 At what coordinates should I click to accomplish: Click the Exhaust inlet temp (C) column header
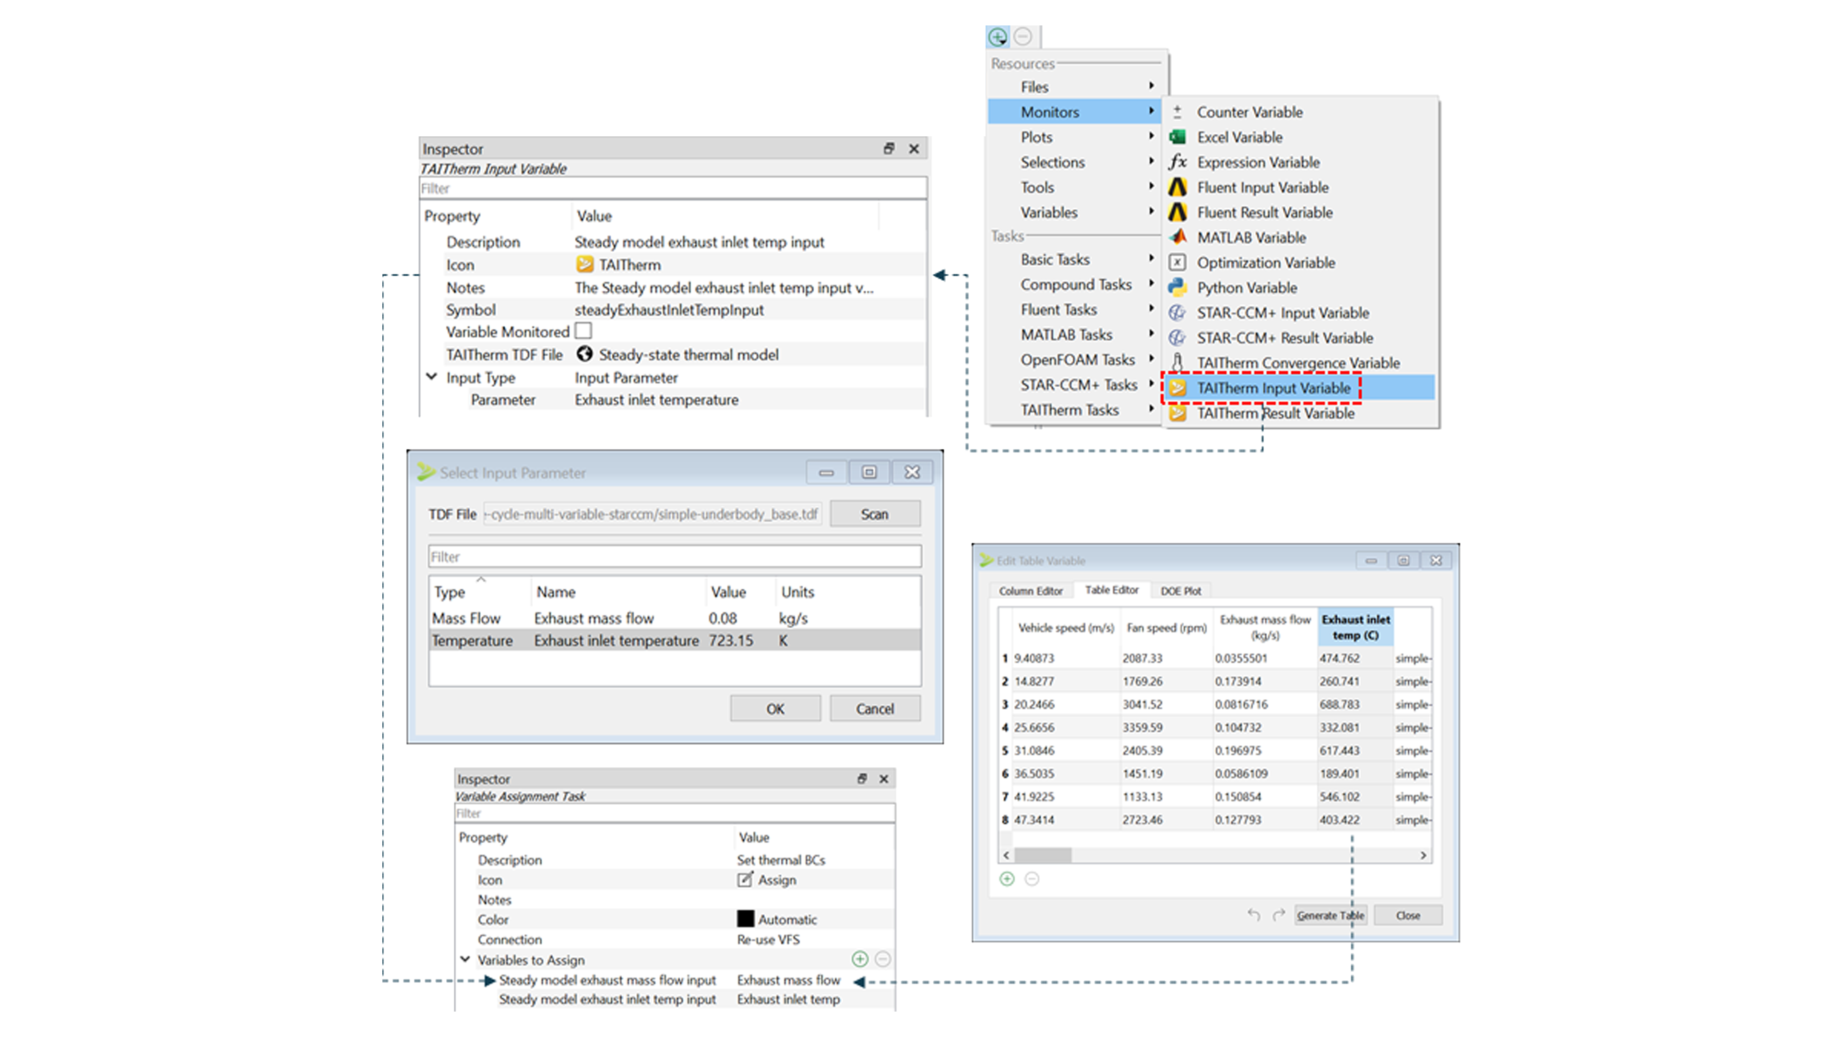pos(1355,627)
